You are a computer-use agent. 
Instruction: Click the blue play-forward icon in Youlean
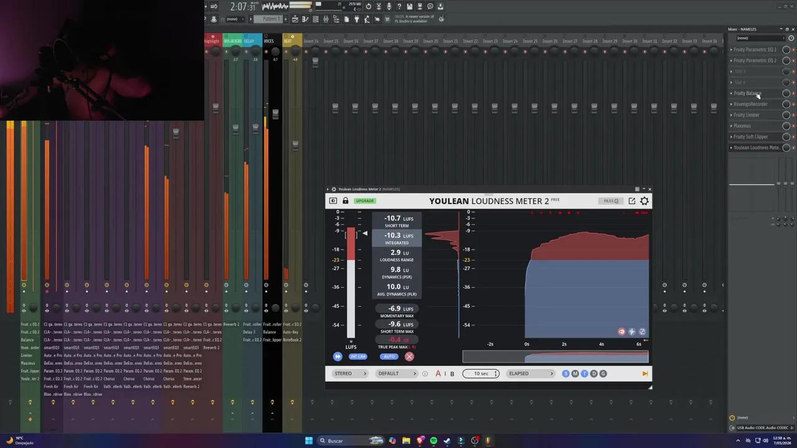(337, 357)
